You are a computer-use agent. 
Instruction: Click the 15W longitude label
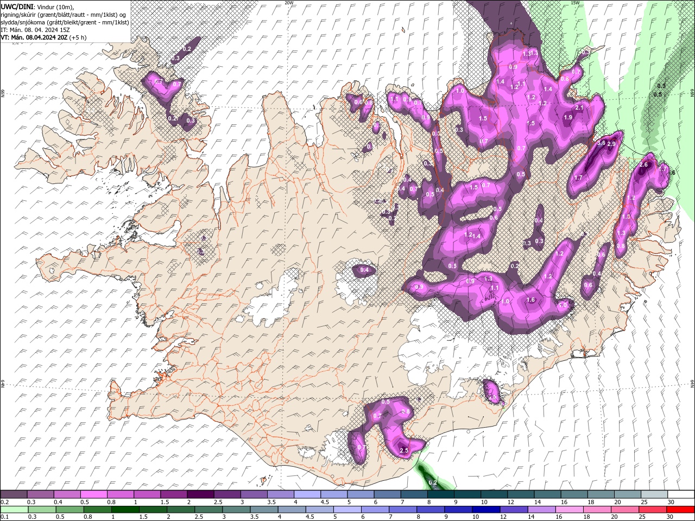(575, 3)
